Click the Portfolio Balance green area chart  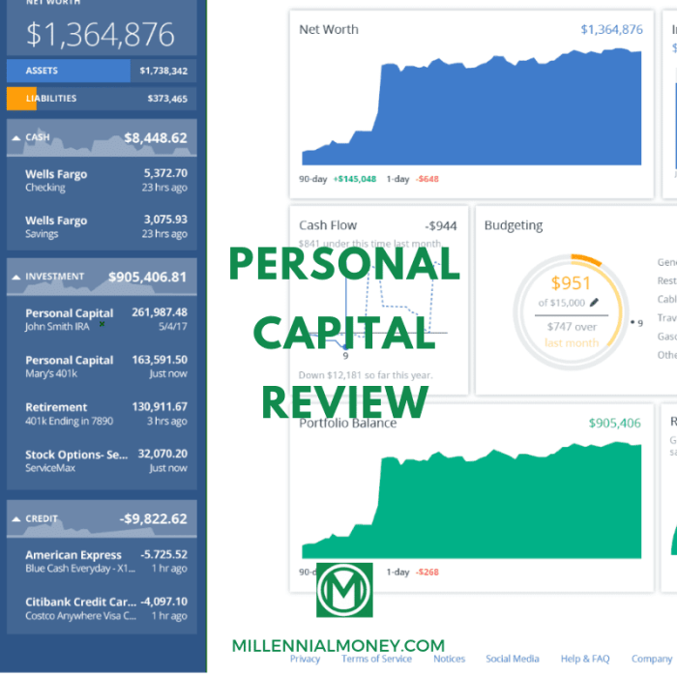click(472, 500)
